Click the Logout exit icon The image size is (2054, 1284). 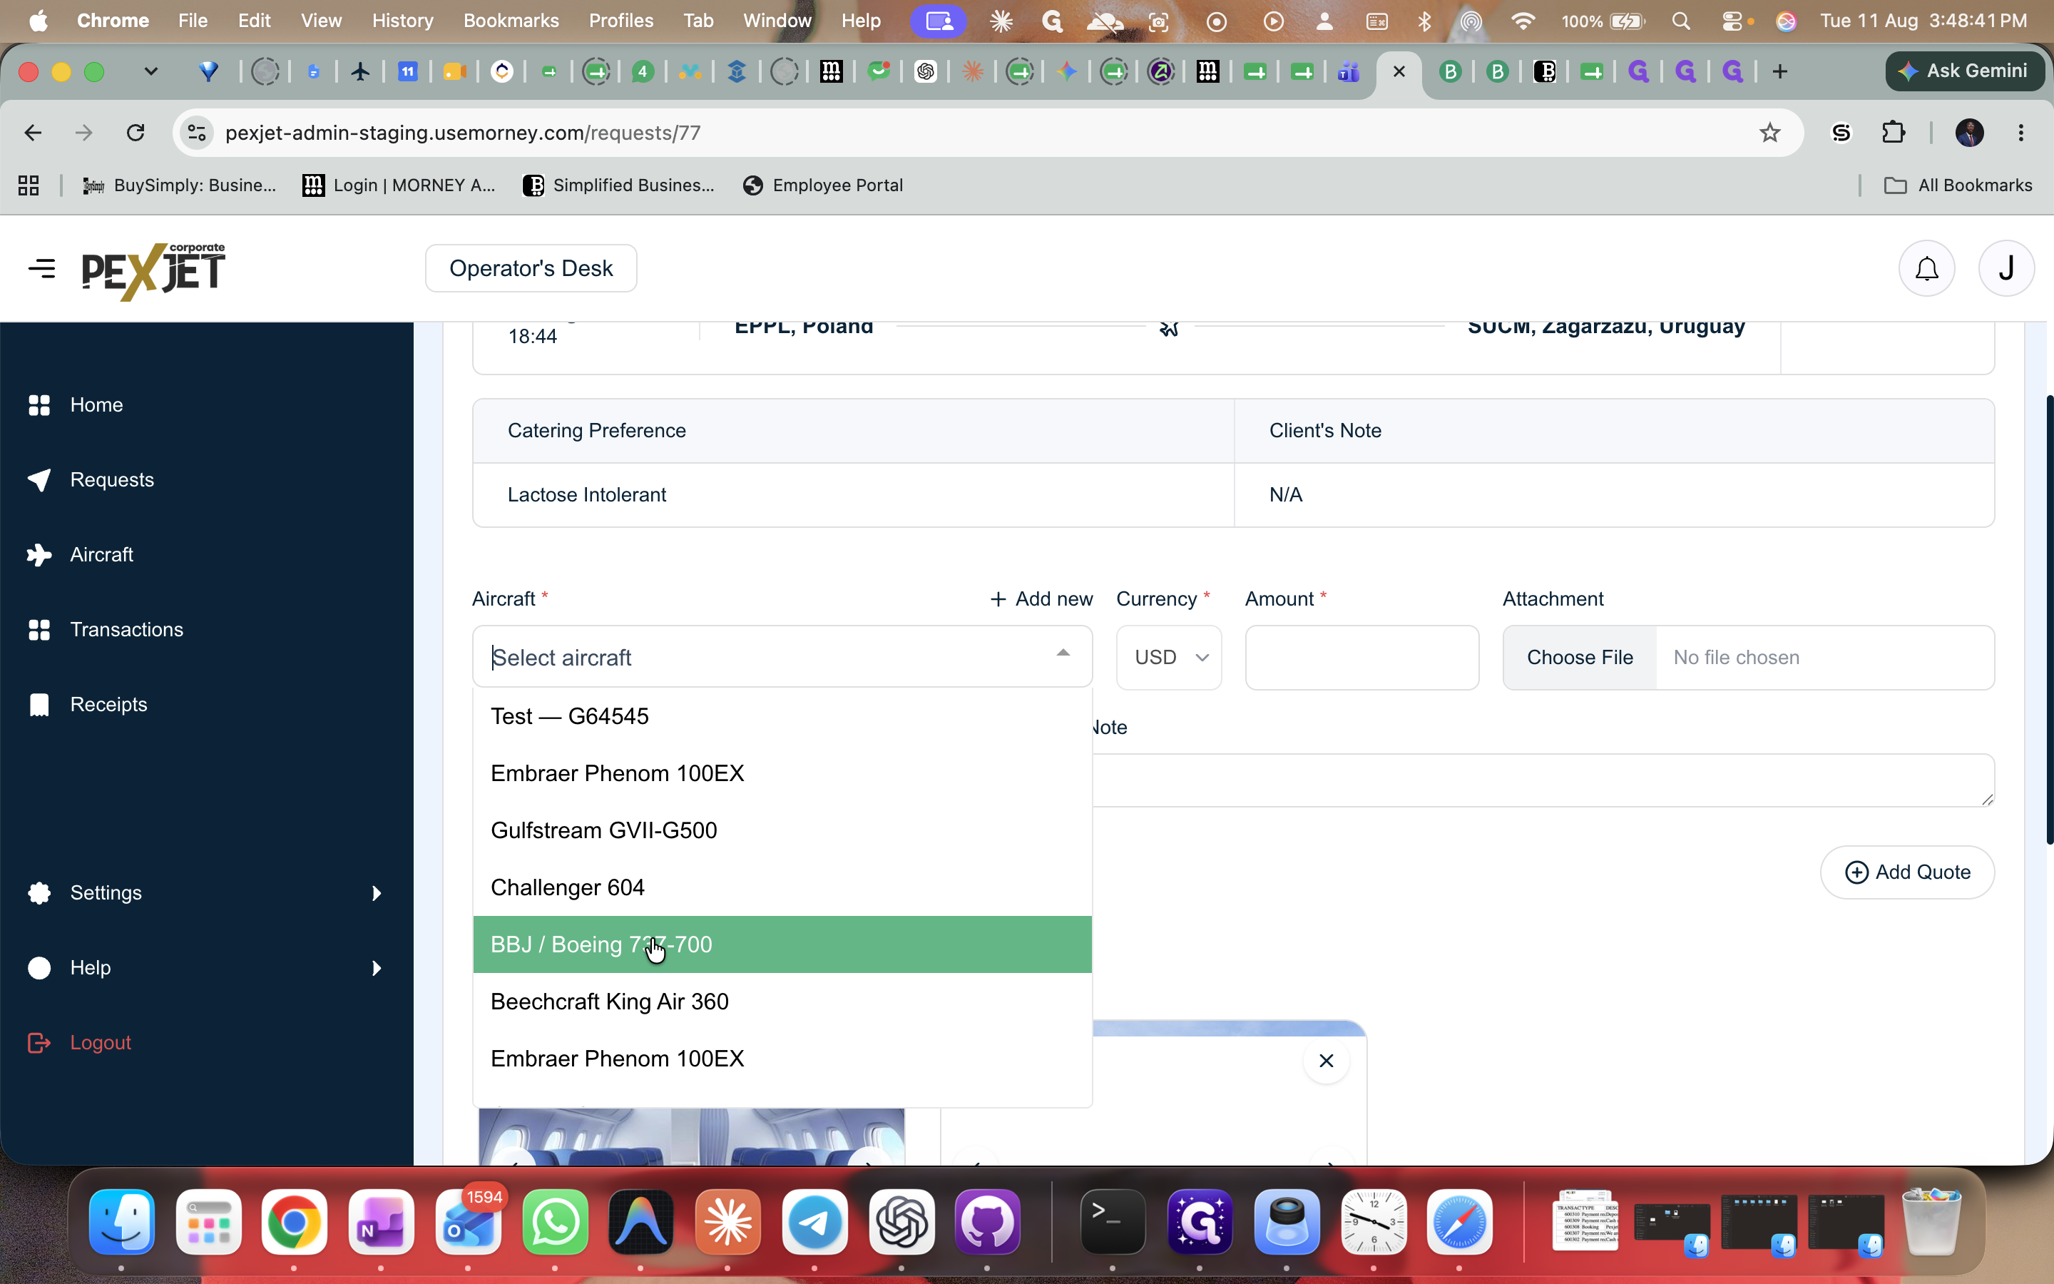click(39, 1042)
